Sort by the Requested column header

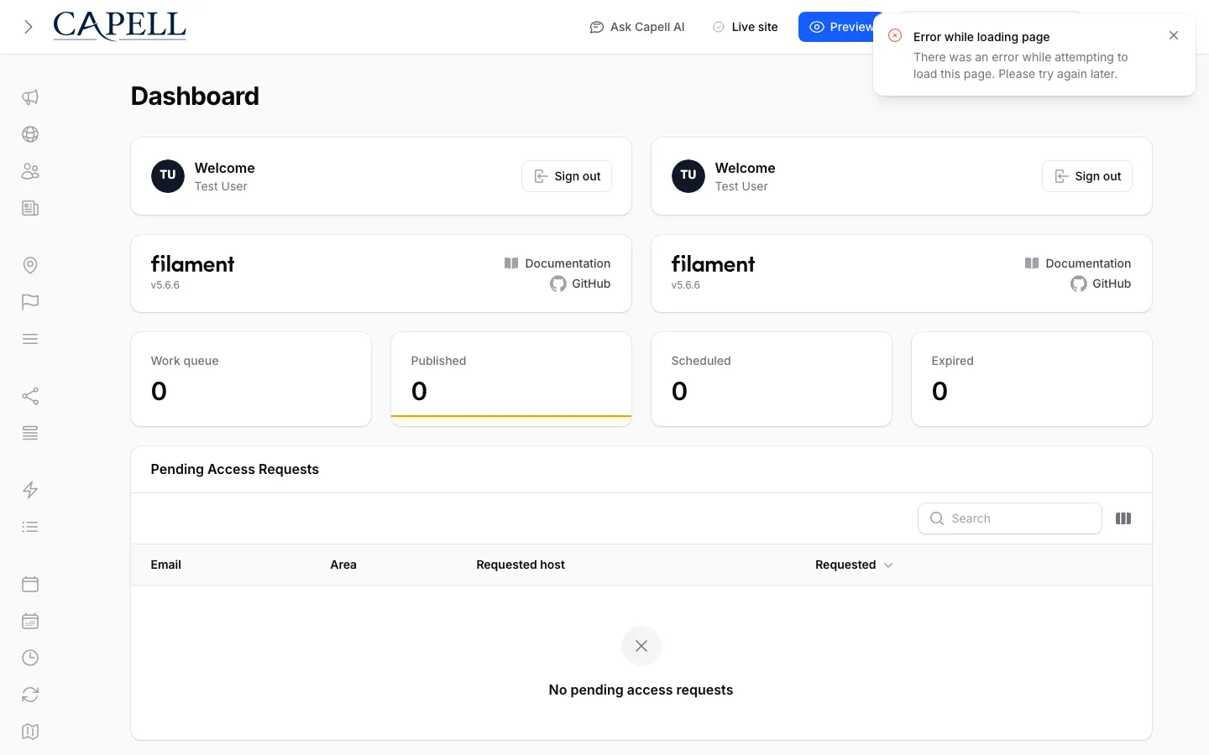pos(854,565)
